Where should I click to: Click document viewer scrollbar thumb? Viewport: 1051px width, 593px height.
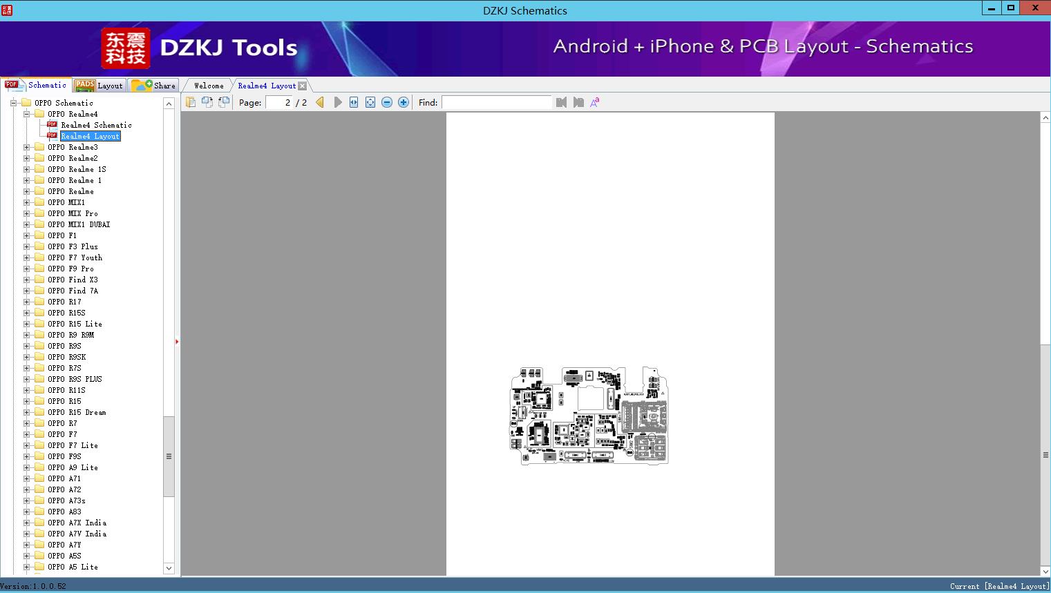coord(1045,455)
